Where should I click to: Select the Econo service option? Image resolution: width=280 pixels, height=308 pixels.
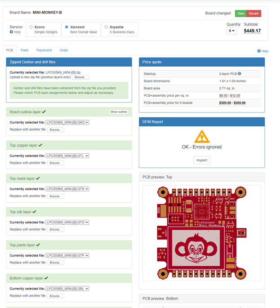coord(31,27)
